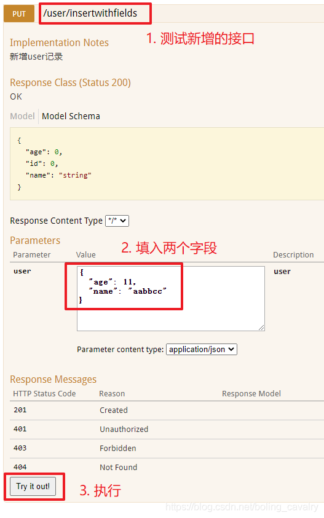The width and height of the screenshot is (324, 518).
Task: Open the /user/insertwithfields endpoint path
Action: 90,14
